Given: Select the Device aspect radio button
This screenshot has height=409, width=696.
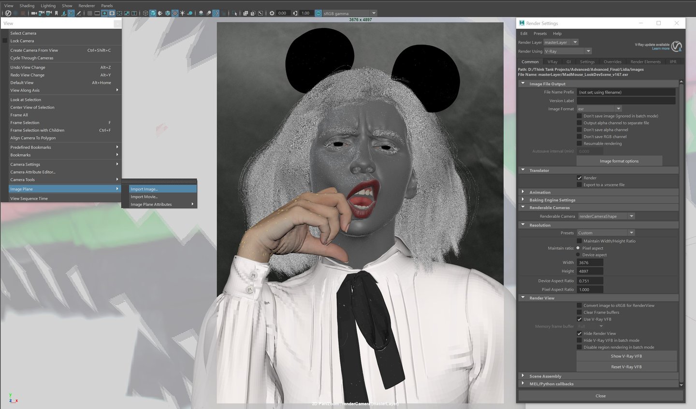Looking at the screenshot, I should click(578, 255).
